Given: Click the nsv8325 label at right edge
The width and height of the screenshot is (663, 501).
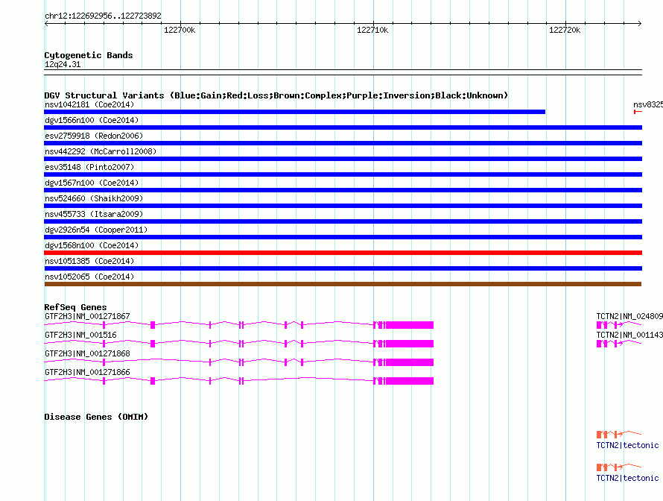Looking at the screenshot, I should [x=648, y=104].
